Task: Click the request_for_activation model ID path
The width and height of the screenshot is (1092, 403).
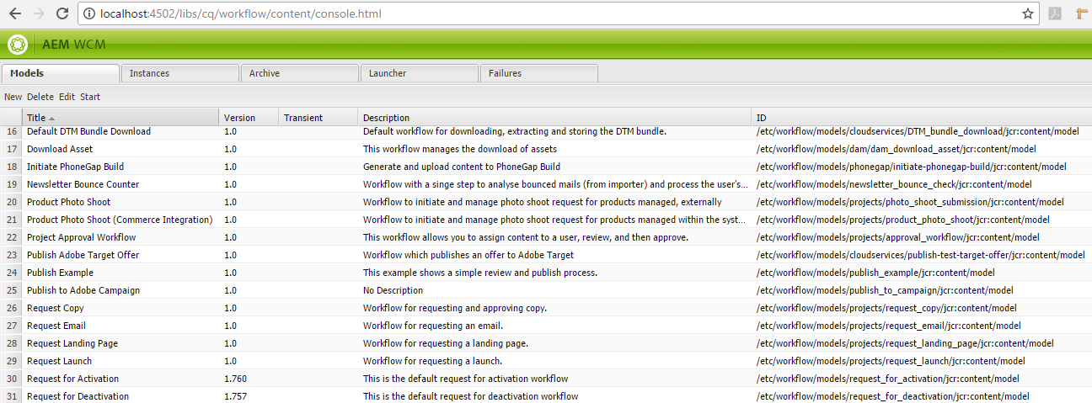Action: point(888,379)
